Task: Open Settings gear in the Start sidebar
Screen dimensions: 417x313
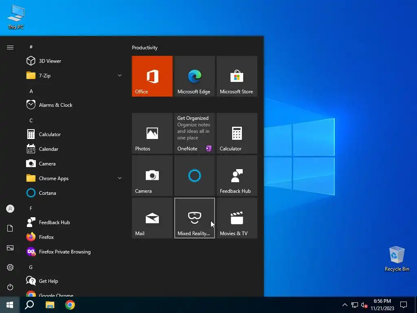Action: coord(10,267)
